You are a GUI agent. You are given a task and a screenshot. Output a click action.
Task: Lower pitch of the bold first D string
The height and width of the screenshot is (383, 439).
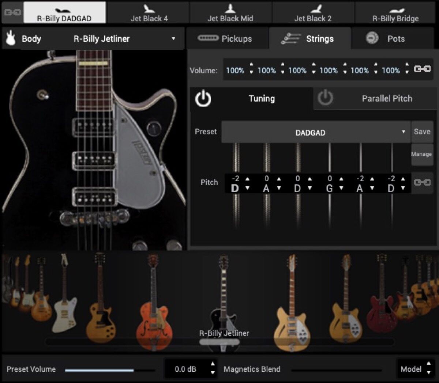[x=248, y=188]
